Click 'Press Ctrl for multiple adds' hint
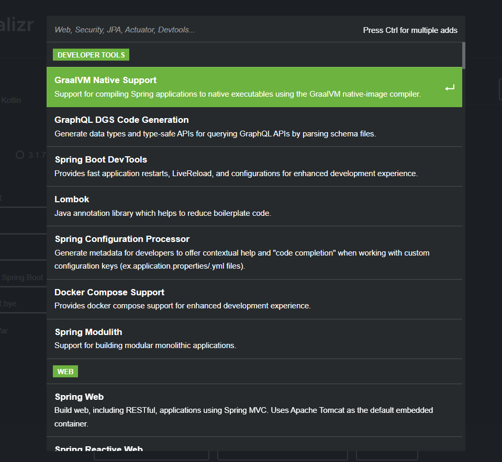The height and width of the screenshot is (462, 502). [410, 30]
